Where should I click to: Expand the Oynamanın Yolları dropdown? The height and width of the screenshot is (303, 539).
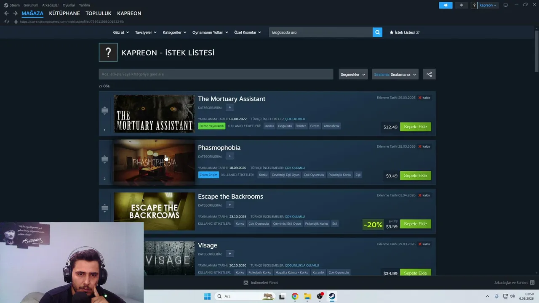point(210,32)
